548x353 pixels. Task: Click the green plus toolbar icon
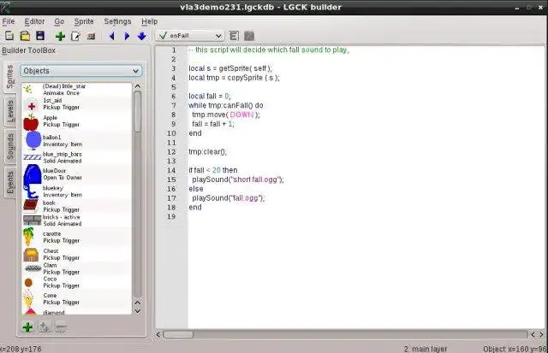[x=61, y=36]
